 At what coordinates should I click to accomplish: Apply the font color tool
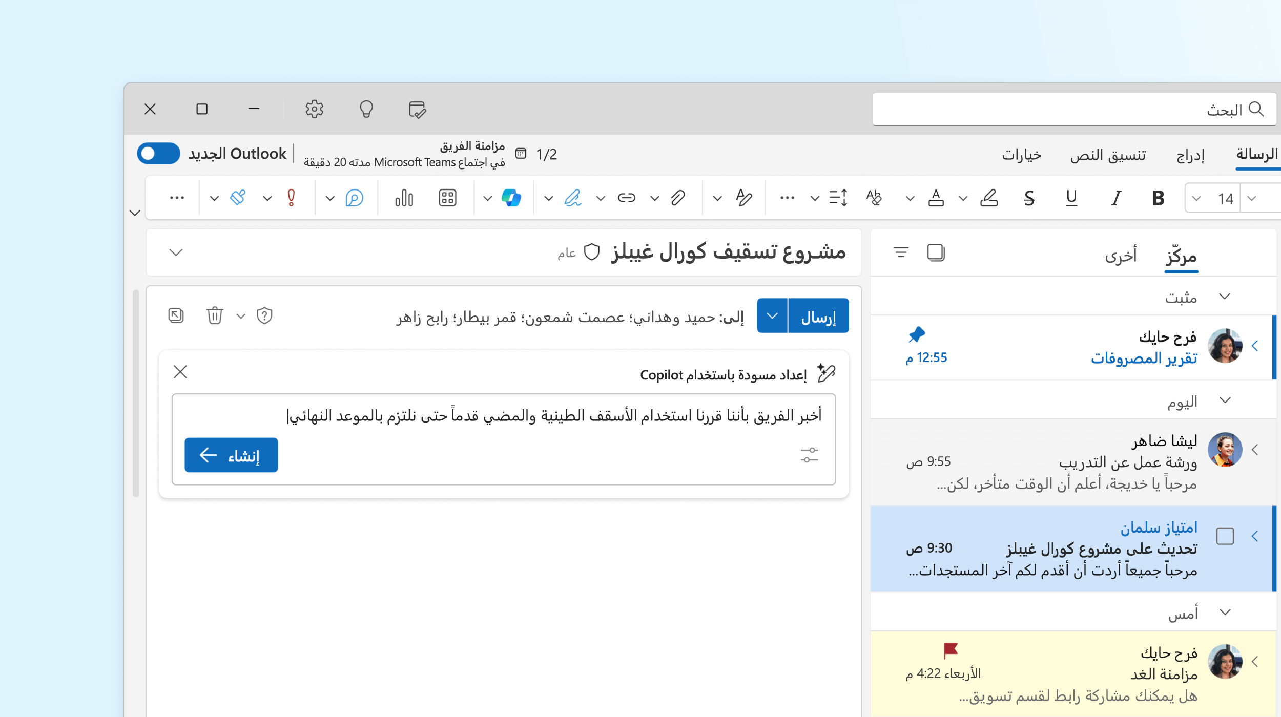[x=936, y=198]
